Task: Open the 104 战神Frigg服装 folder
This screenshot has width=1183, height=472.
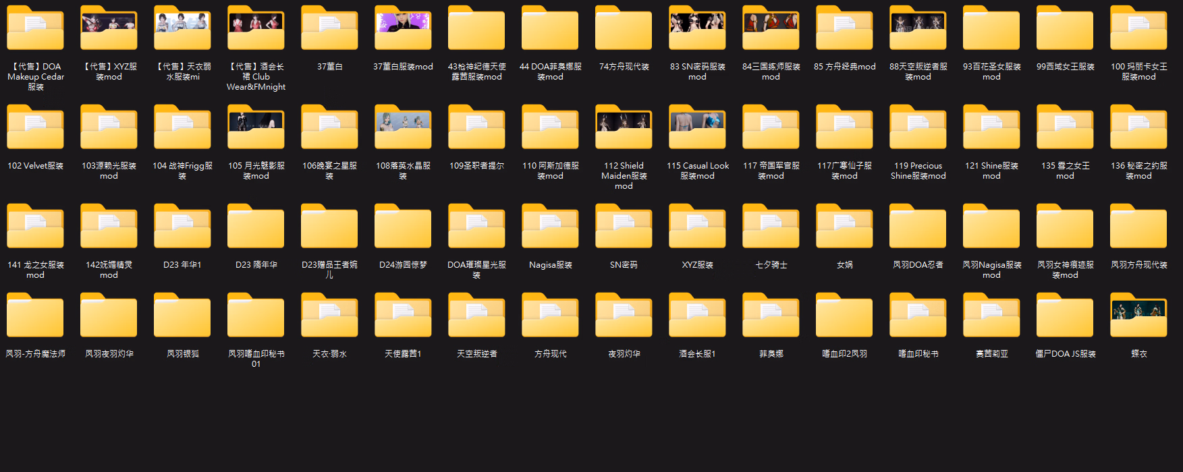Action: tap(182, 127)
